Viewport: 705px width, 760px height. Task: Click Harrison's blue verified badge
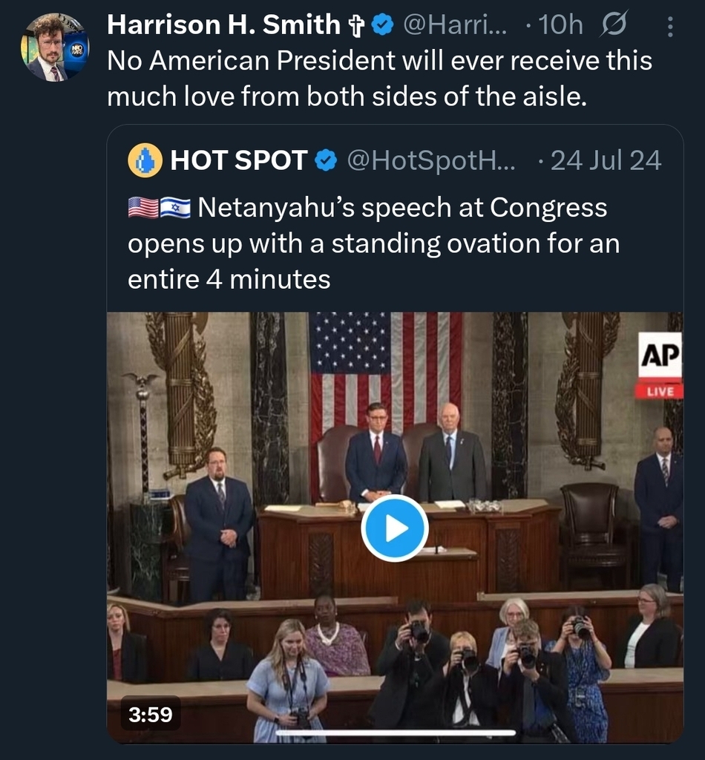point(381,26)
